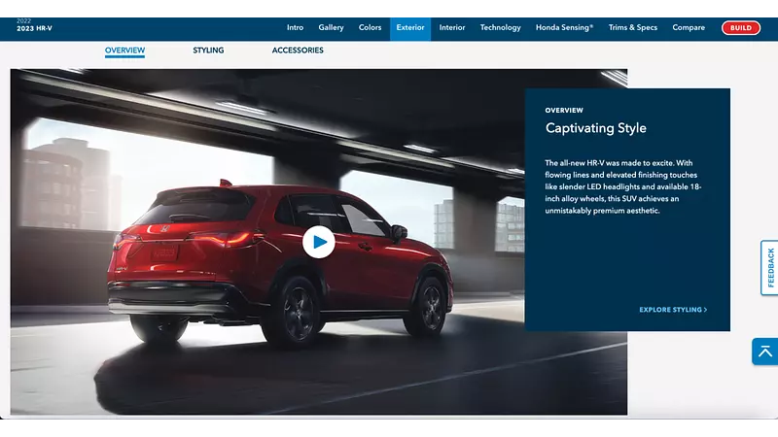This screenshot has height=437, width=778.
Task: Open the Feedback side tab
Action: pos(769,268)
